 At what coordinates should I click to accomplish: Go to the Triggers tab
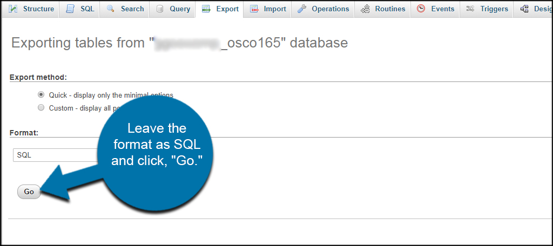[x=487, y=9]
